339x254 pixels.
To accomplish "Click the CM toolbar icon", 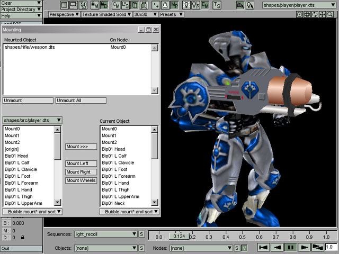I will (116, 5).
